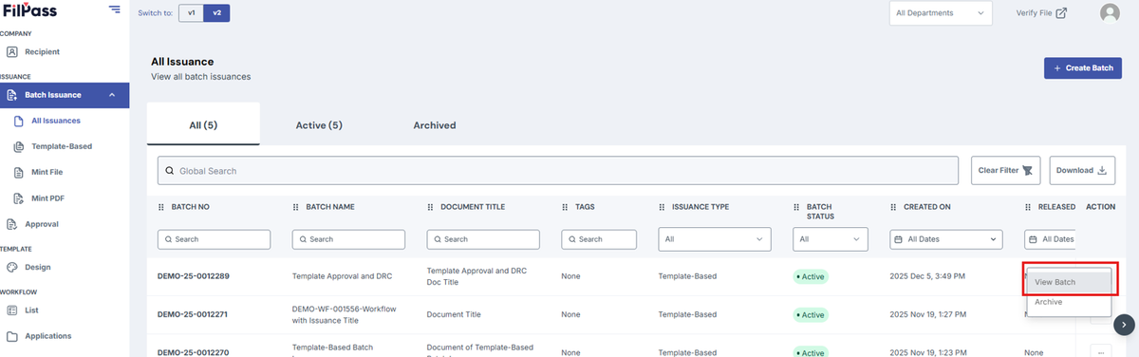1139x357 pixels.
Task: Click batch number DEMO-25-0012289
Action: [194, 276]
